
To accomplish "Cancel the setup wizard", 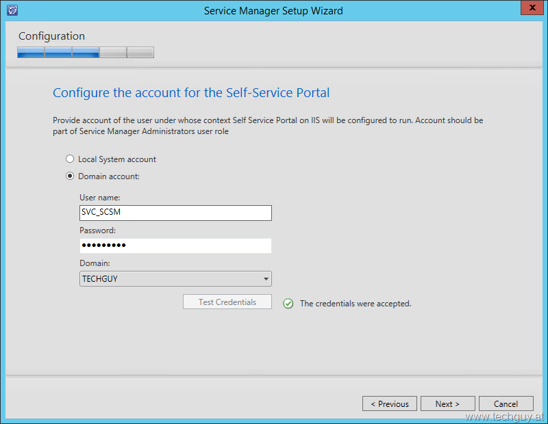I will click(506, 403).
